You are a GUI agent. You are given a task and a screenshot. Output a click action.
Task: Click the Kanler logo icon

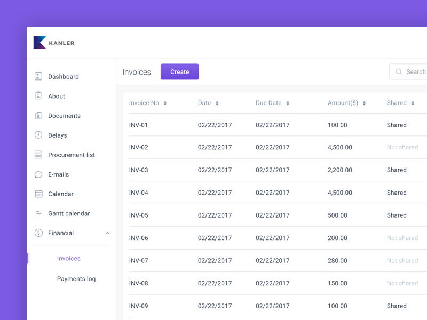pos(39,43)
